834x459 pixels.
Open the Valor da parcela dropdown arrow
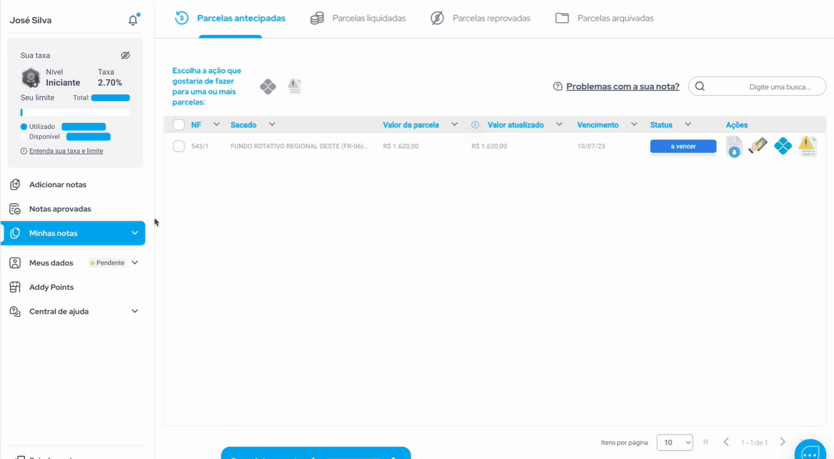454,124
